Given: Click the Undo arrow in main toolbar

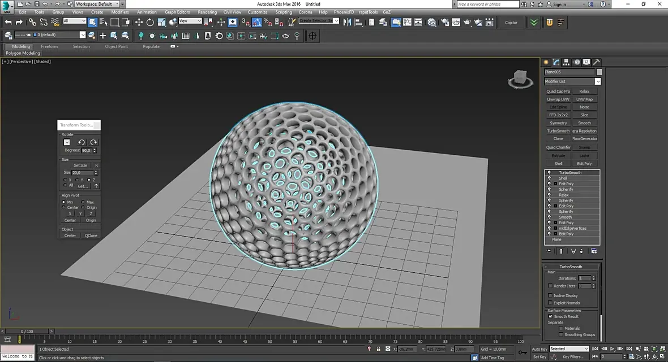Looking at the screenshot, I should pyautogui.click(x=8, y=22).
